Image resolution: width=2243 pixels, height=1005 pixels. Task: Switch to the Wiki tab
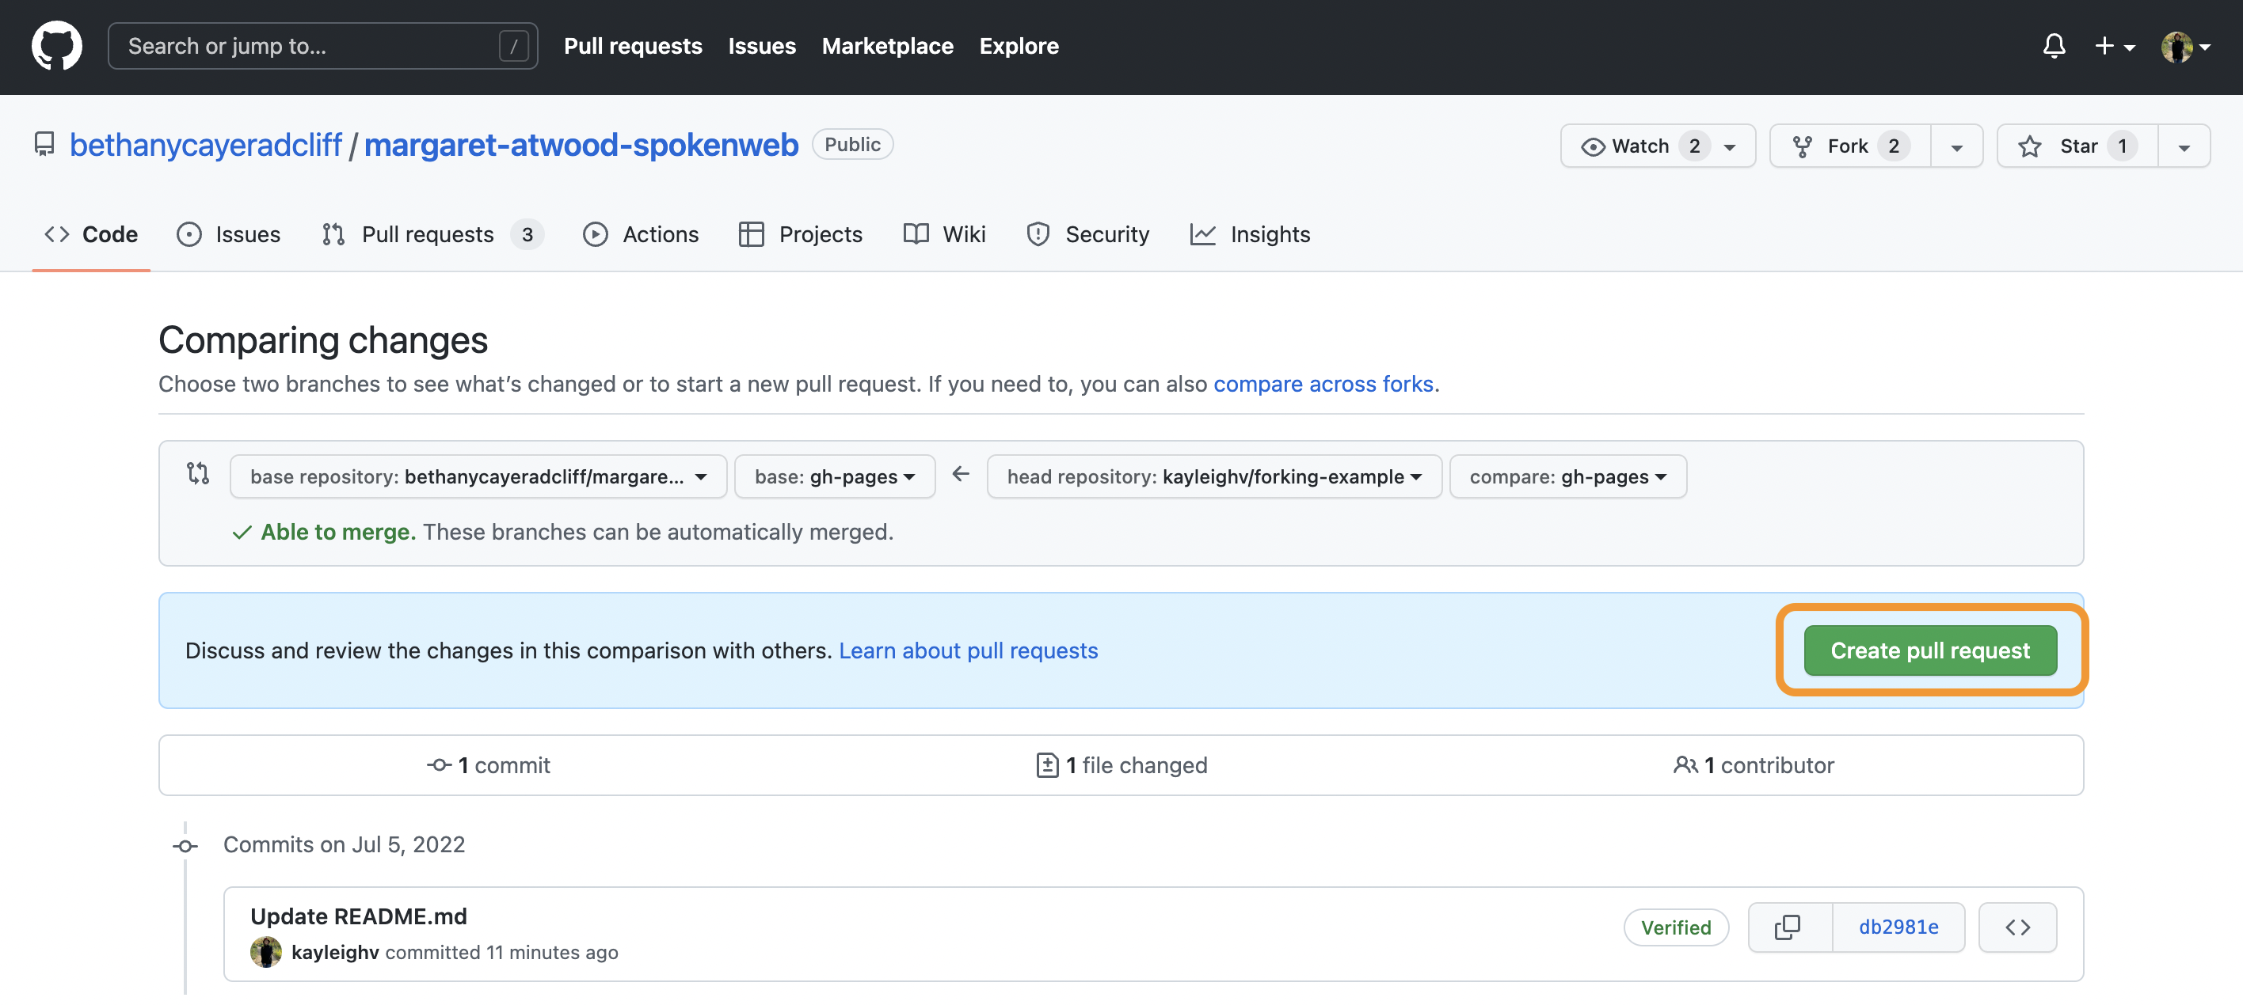click(945, 234)
